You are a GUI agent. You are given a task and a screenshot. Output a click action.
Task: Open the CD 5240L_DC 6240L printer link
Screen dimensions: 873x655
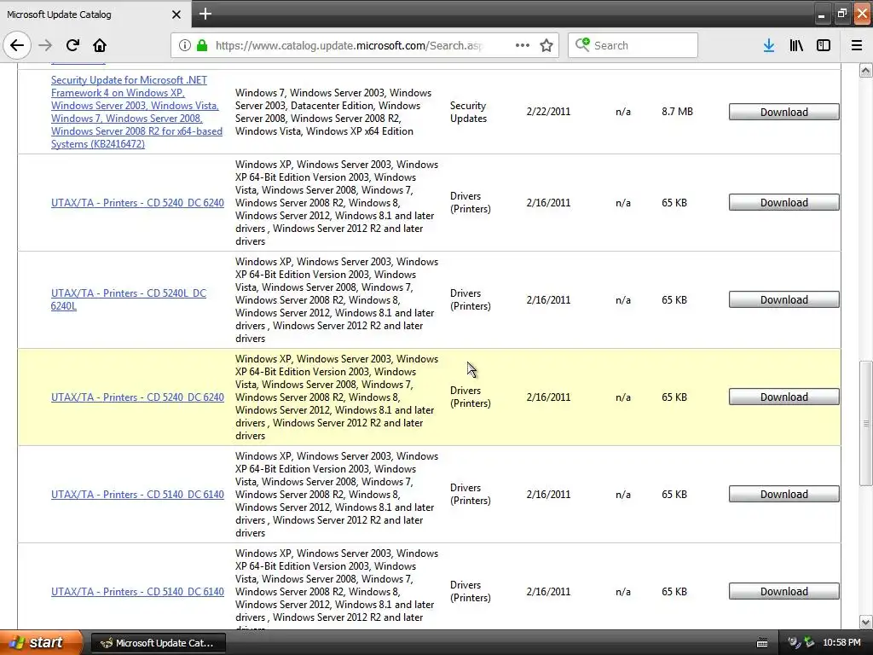point(129,299)
